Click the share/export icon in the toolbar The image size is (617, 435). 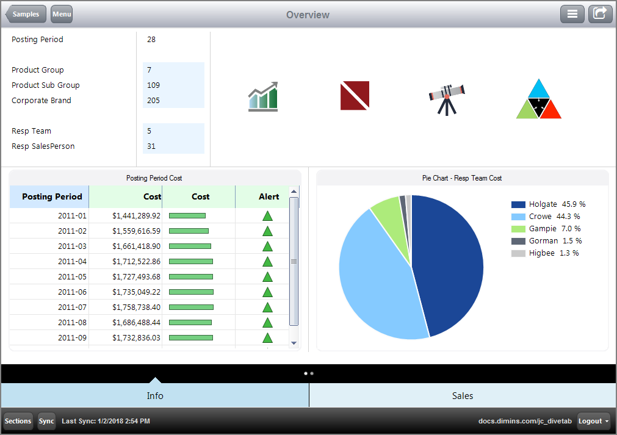point(600,13)
